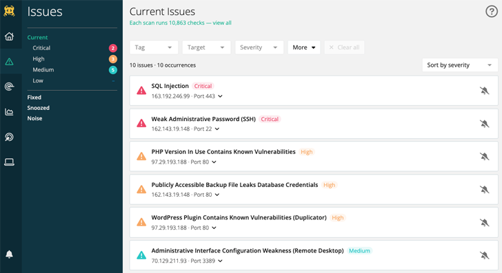
Task: Click the Clear all filters button
Action: click(x=344, y=47)
